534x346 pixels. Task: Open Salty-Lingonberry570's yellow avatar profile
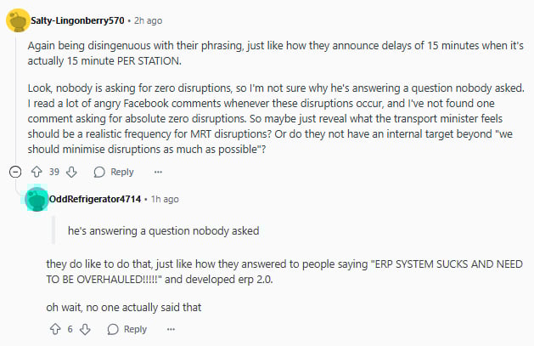tap(18, 20)
